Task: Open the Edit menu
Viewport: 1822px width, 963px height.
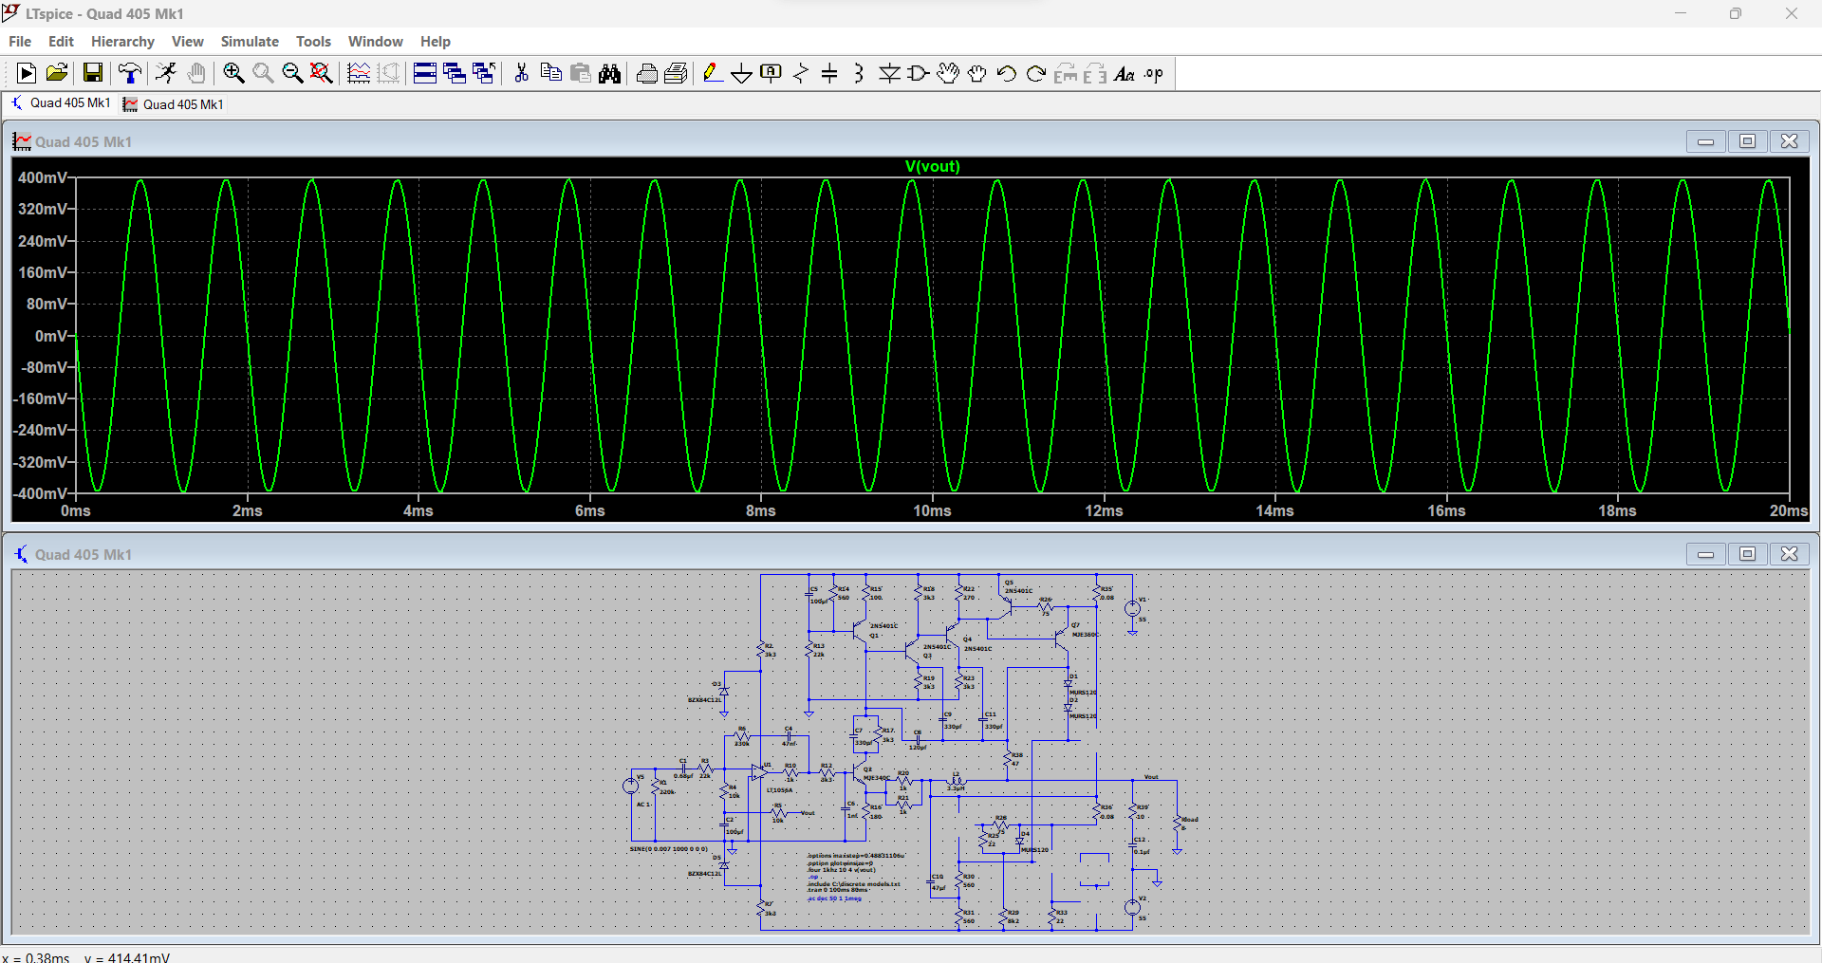Action: [x=61, y=42]
